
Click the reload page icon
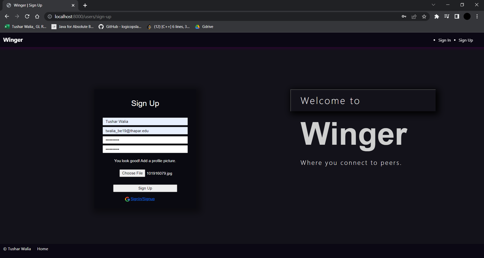[x=27, y=16]
